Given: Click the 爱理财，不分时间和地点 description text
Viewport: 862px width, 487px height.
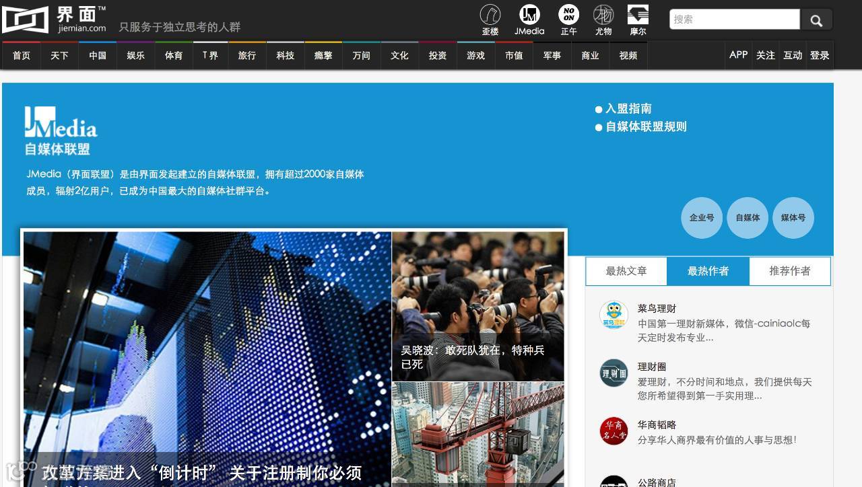Looking at the screenshot, I should 725,389.
